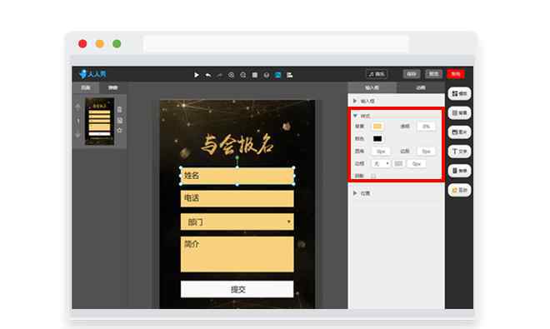This screenshot has width=550, height=329.
Task: Expand the position section below style
Action: 355,193
